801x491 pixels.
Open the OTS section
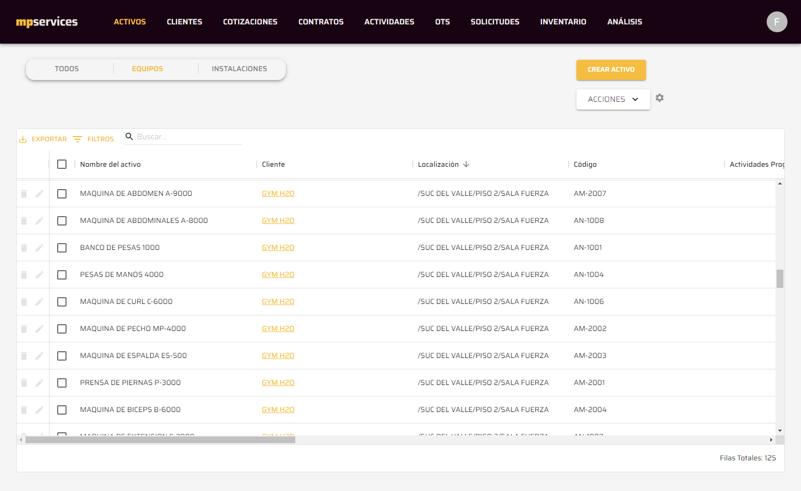coord(442,22)
